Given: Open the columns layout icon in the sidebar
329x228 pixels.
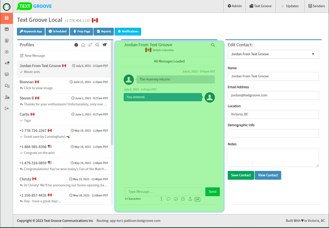Looking at the screenshot, I should pos(7,29).
